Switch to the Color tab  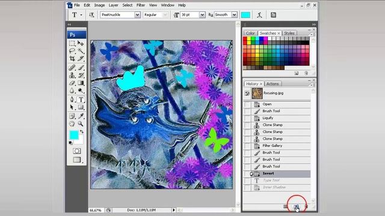[250, 33]
